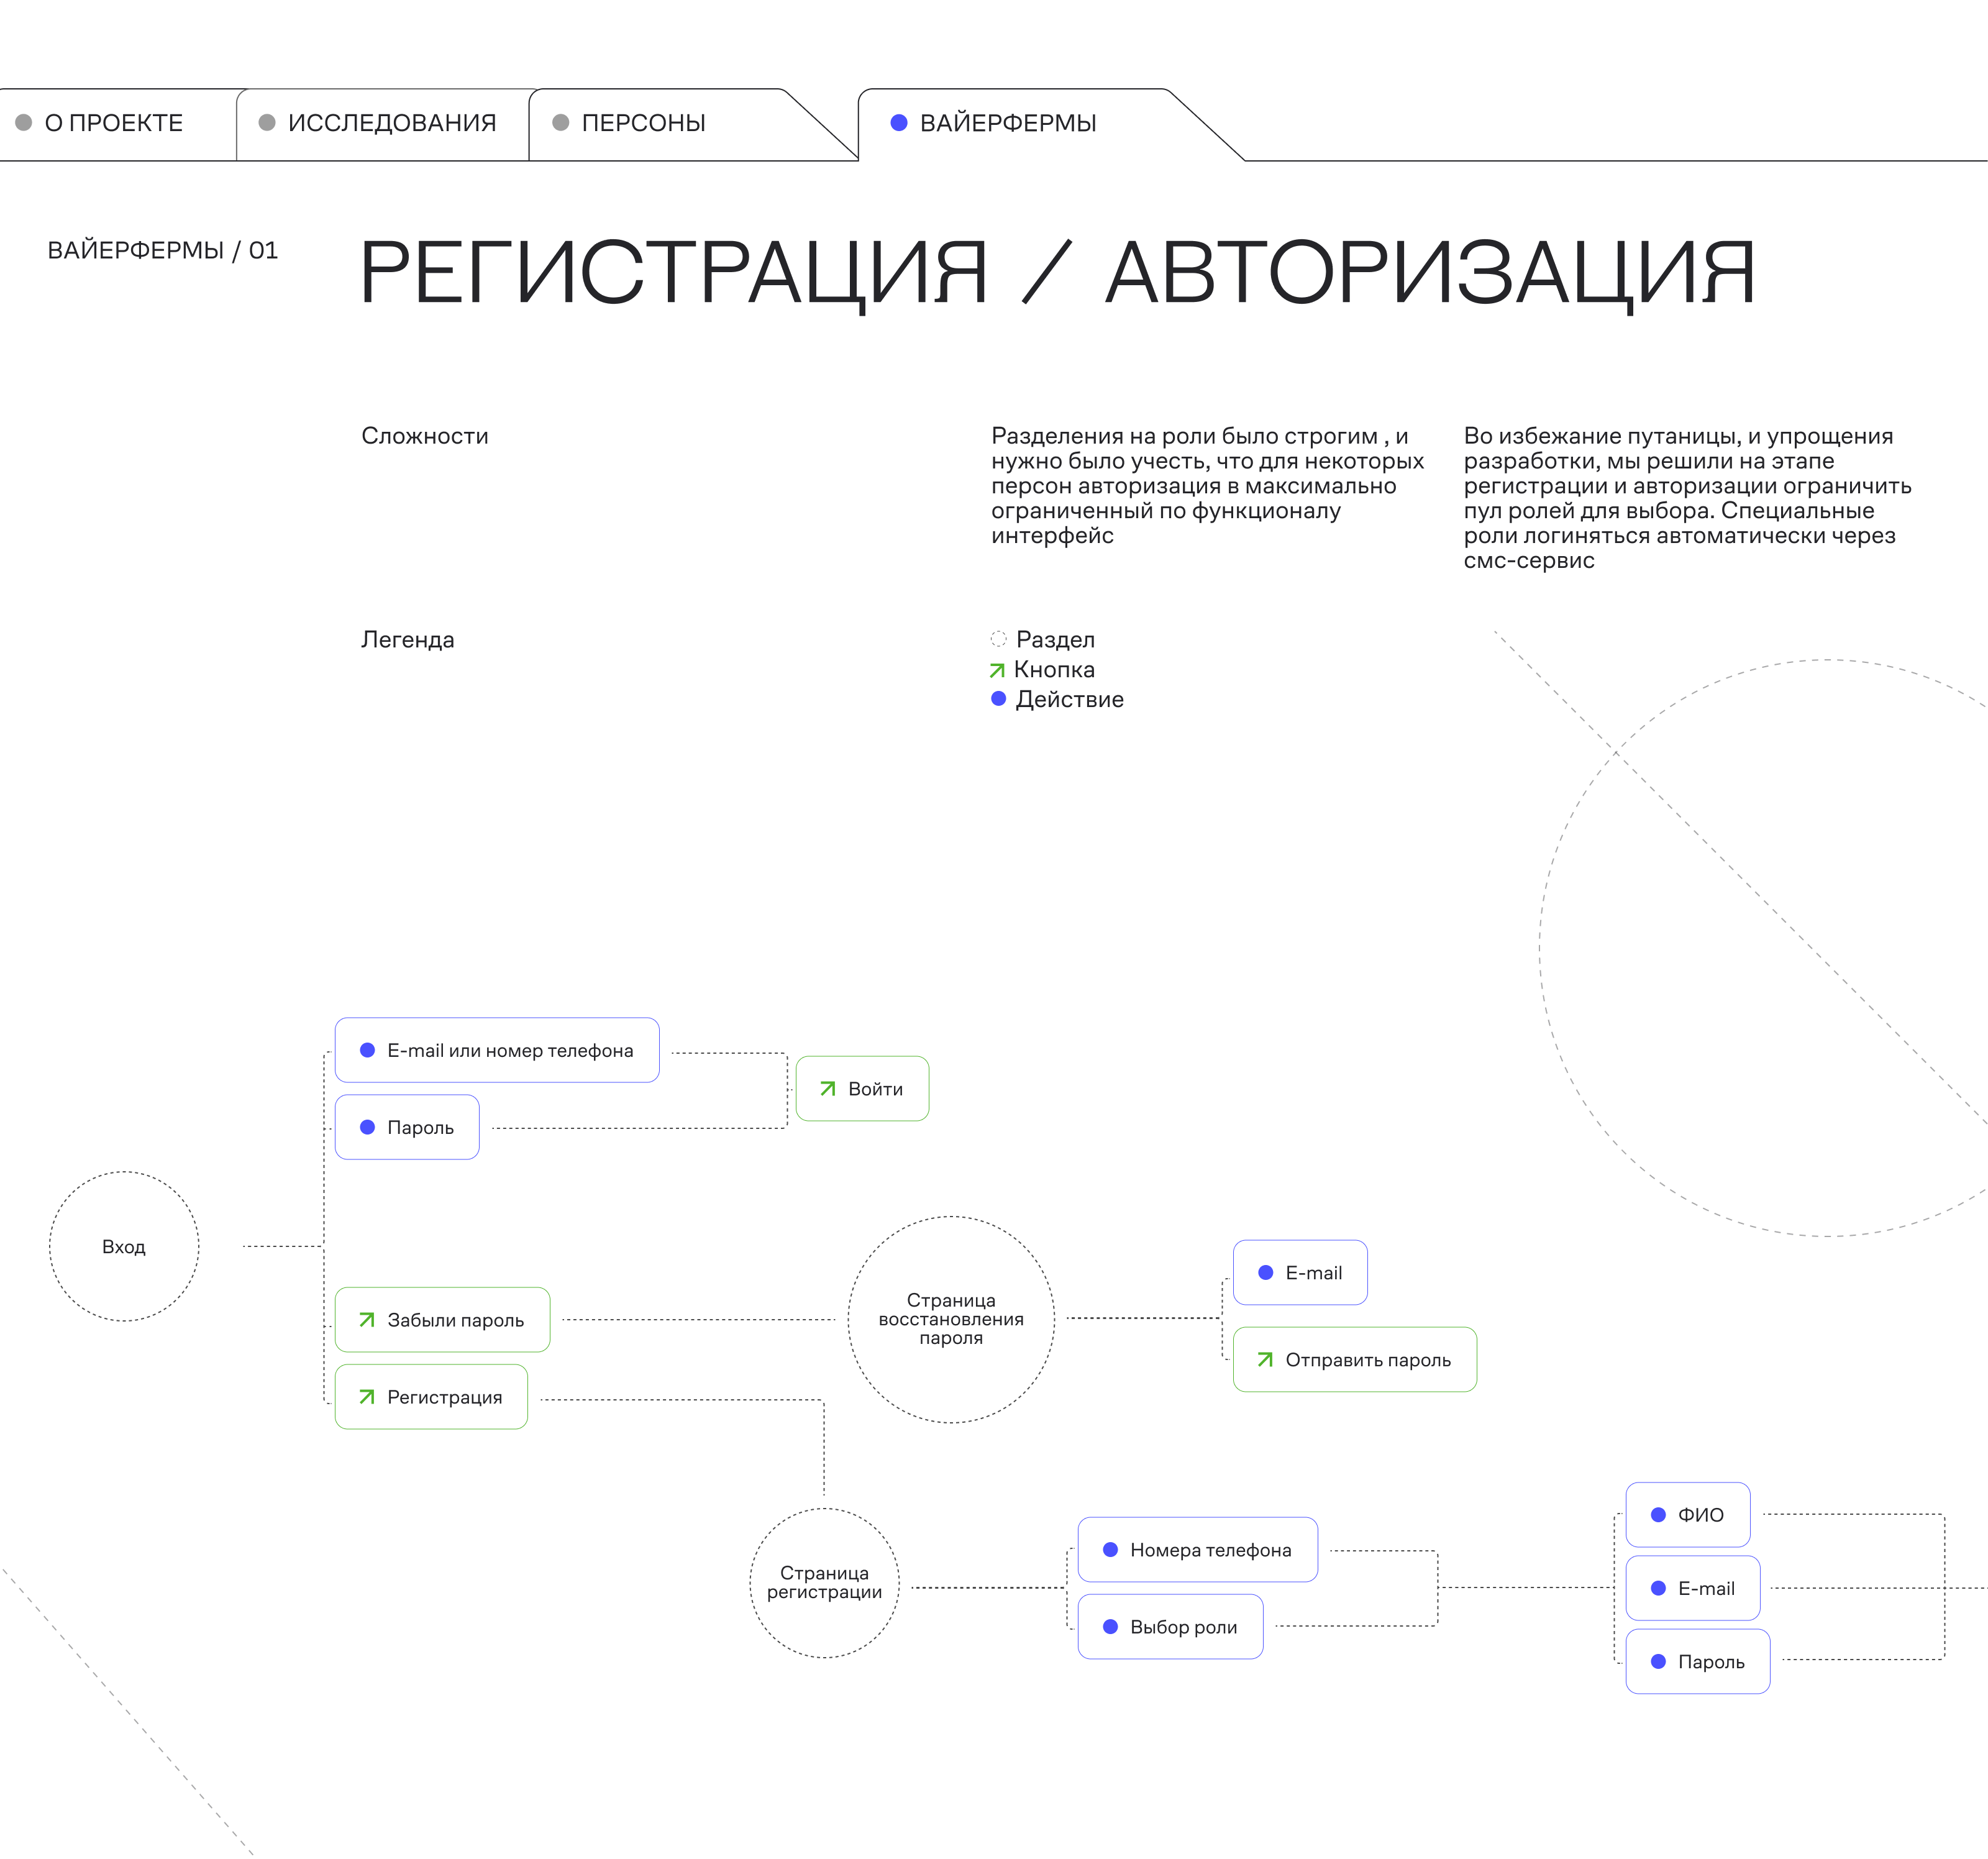Click the Выбор роли action box
The width and height of the screenshot is (1988, 1859).
[1170, 1626]
